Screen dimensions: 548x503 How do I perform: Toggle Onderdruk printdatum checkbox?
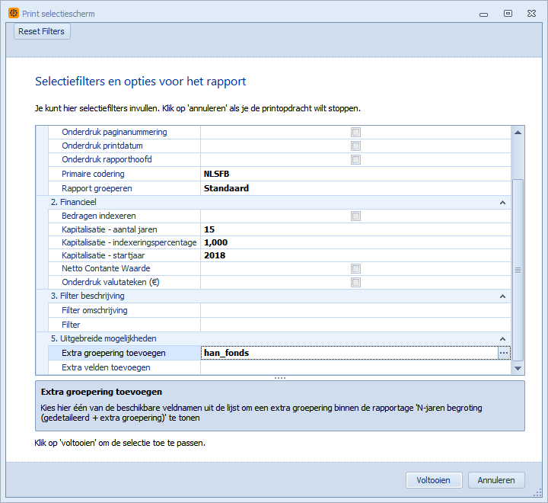(355, 146)
